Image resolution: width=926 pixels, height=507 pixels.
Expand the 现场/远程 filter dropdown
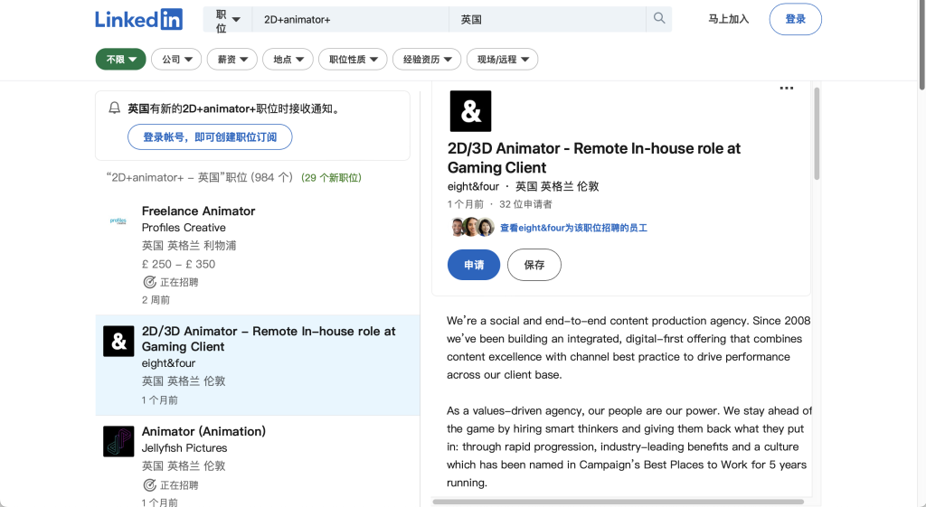[502, 59]
